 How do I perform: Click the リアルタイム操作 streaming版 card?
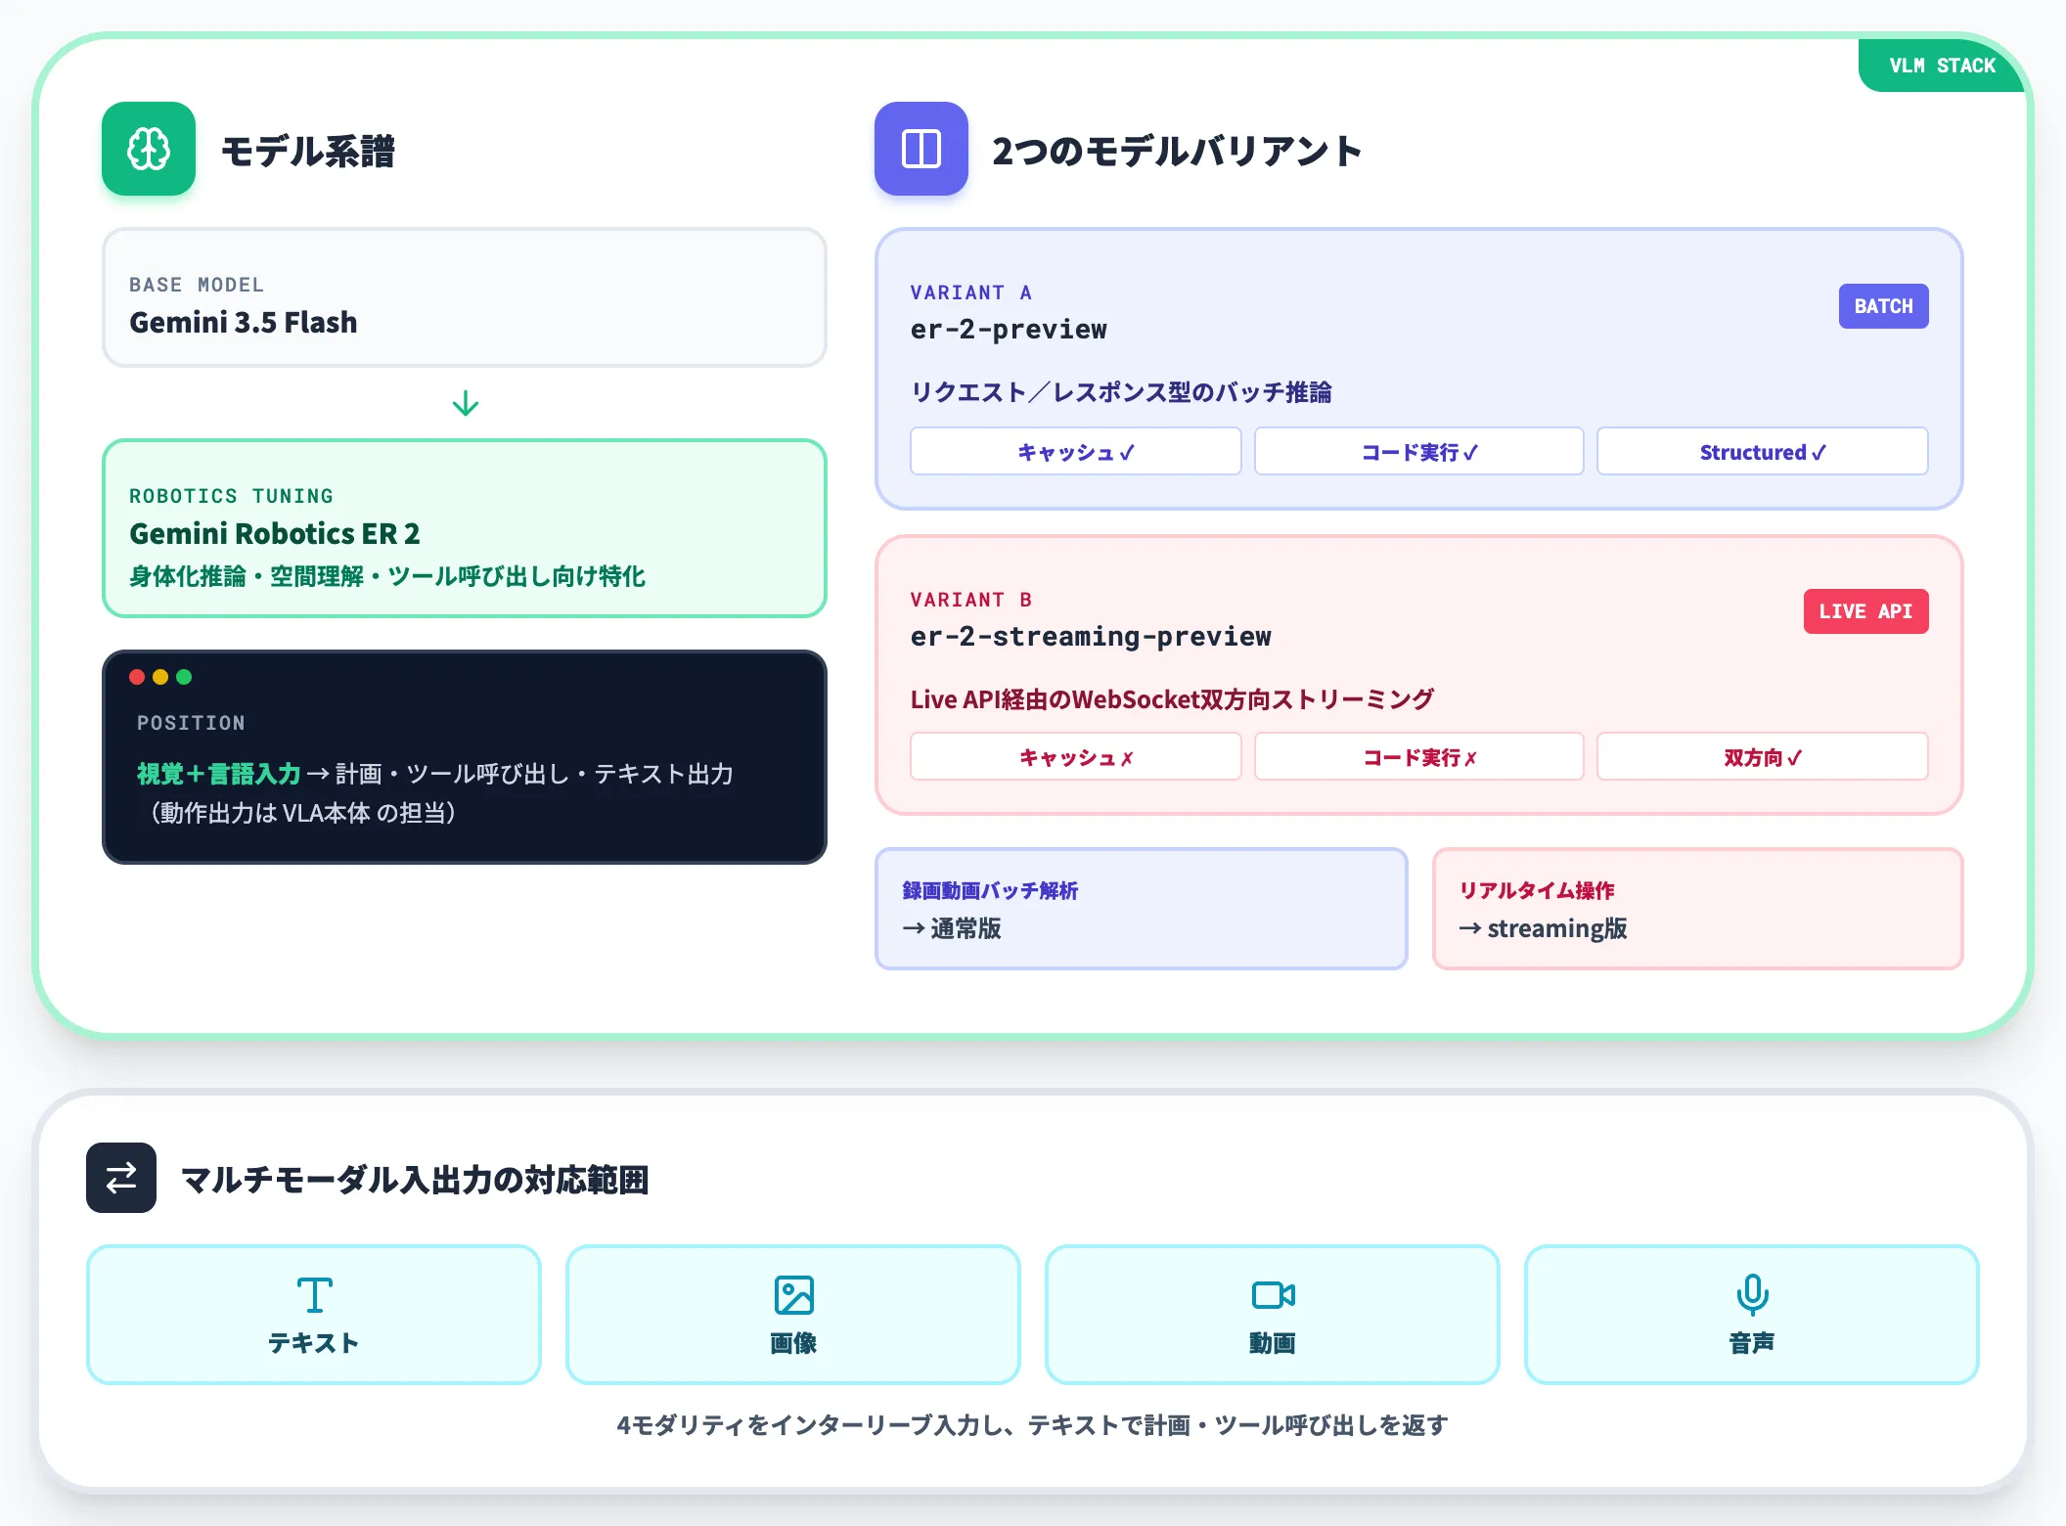tap(1697, 909)
